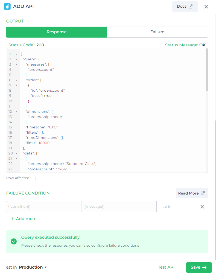Remove the failure condition row
The image size is (216, 273).
202,207
